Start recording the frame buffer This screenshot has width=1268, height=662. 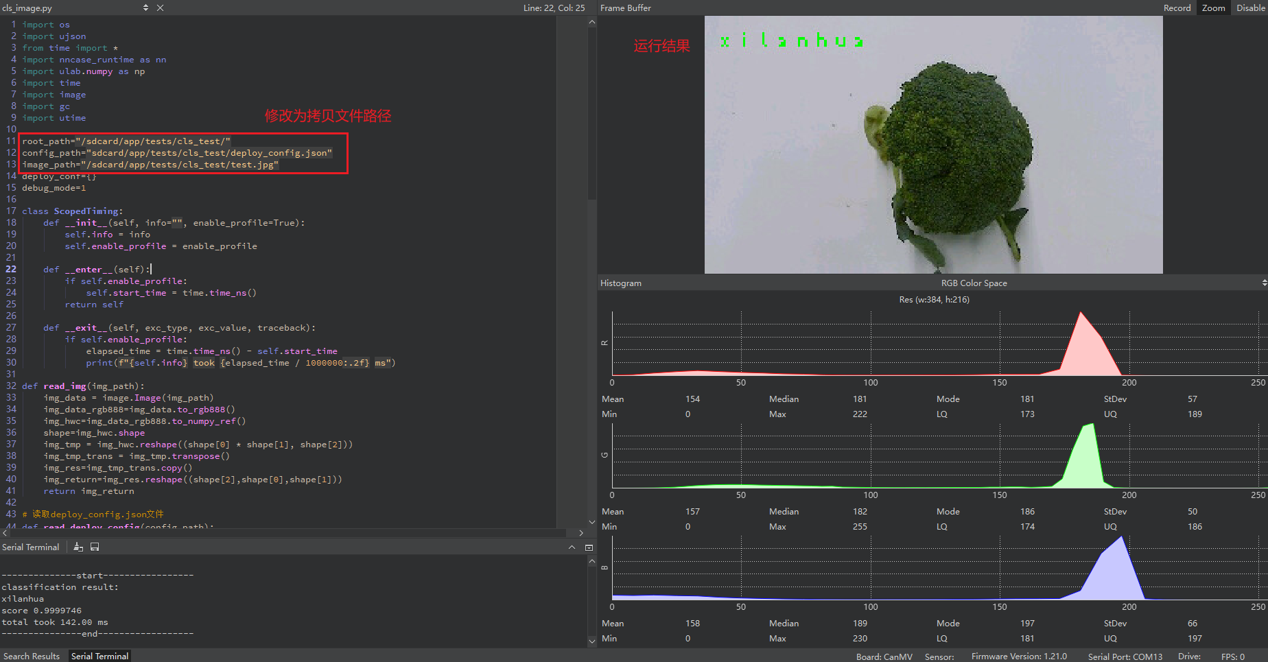[x=1177, y=8]
